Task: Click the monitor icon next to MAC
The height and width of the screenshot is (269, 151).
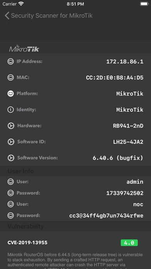Action: [x=11, y=78]
